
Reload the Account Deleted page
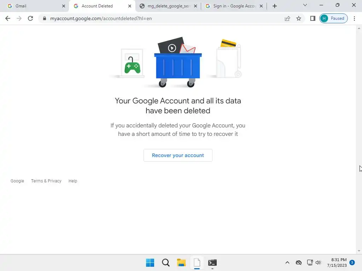point(30,18)
